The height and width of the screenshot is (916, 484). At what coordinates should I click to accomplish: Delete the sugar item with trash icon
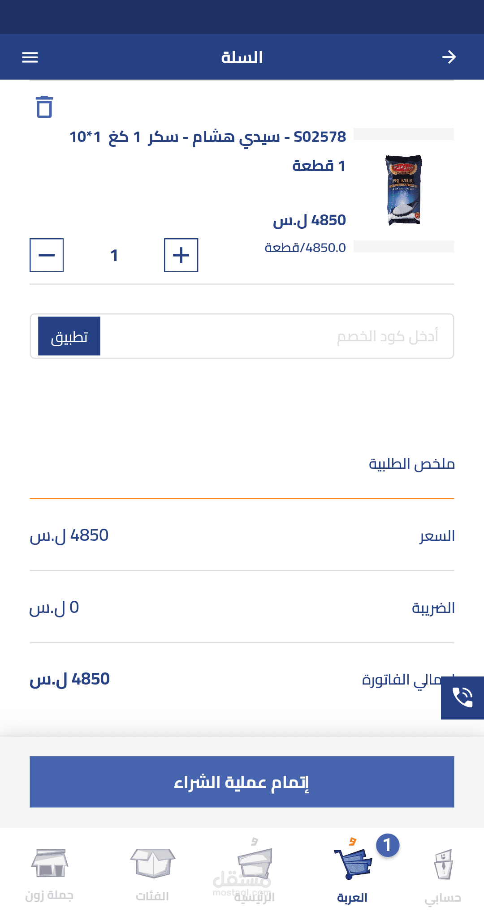point(44,107)
